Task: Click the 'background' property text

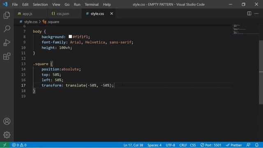Action: 53,37
